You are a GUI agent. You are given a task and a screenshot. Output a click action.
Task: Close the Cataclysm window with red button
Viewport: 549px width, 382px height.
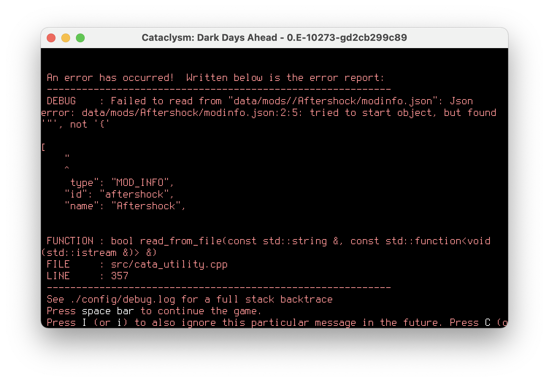pyautogui.click(x=51, y=38)
